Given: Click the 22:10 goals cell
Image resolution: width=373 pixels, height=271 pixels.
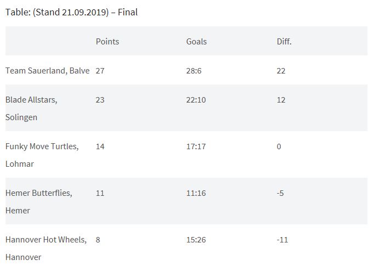Looking at the screenshot, I should [196, 100].
